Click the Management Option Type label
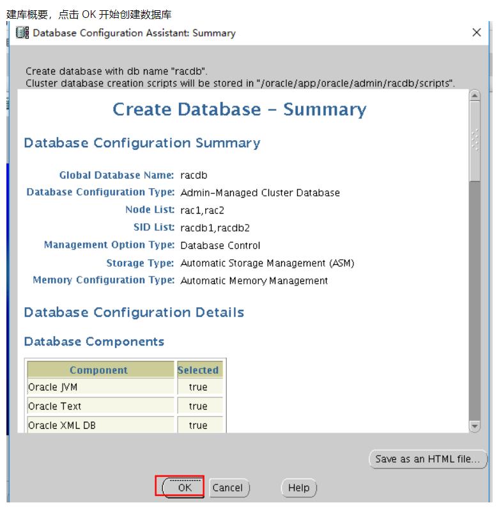The width and height of the screenshot is (501, 512). [109, 245]
